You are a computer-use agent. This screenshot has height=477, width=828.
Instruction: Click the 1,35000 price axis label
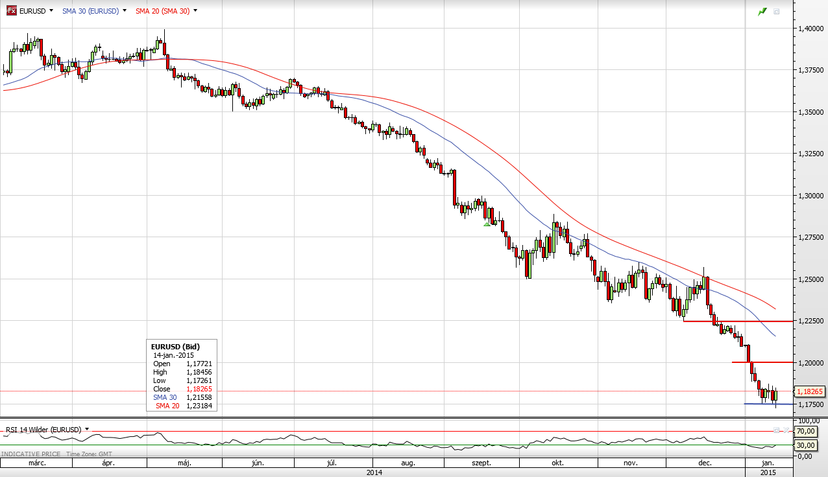tap(810, 112)
